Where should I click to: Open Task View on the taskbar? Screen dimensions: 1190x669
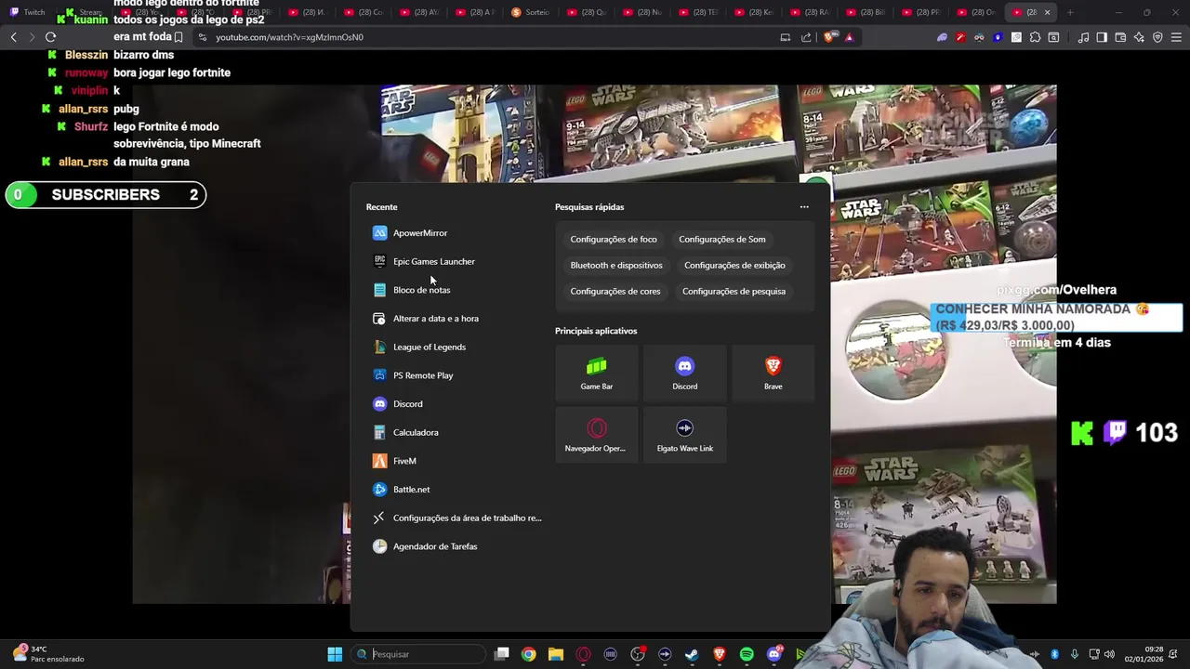[x=502, y=654]
